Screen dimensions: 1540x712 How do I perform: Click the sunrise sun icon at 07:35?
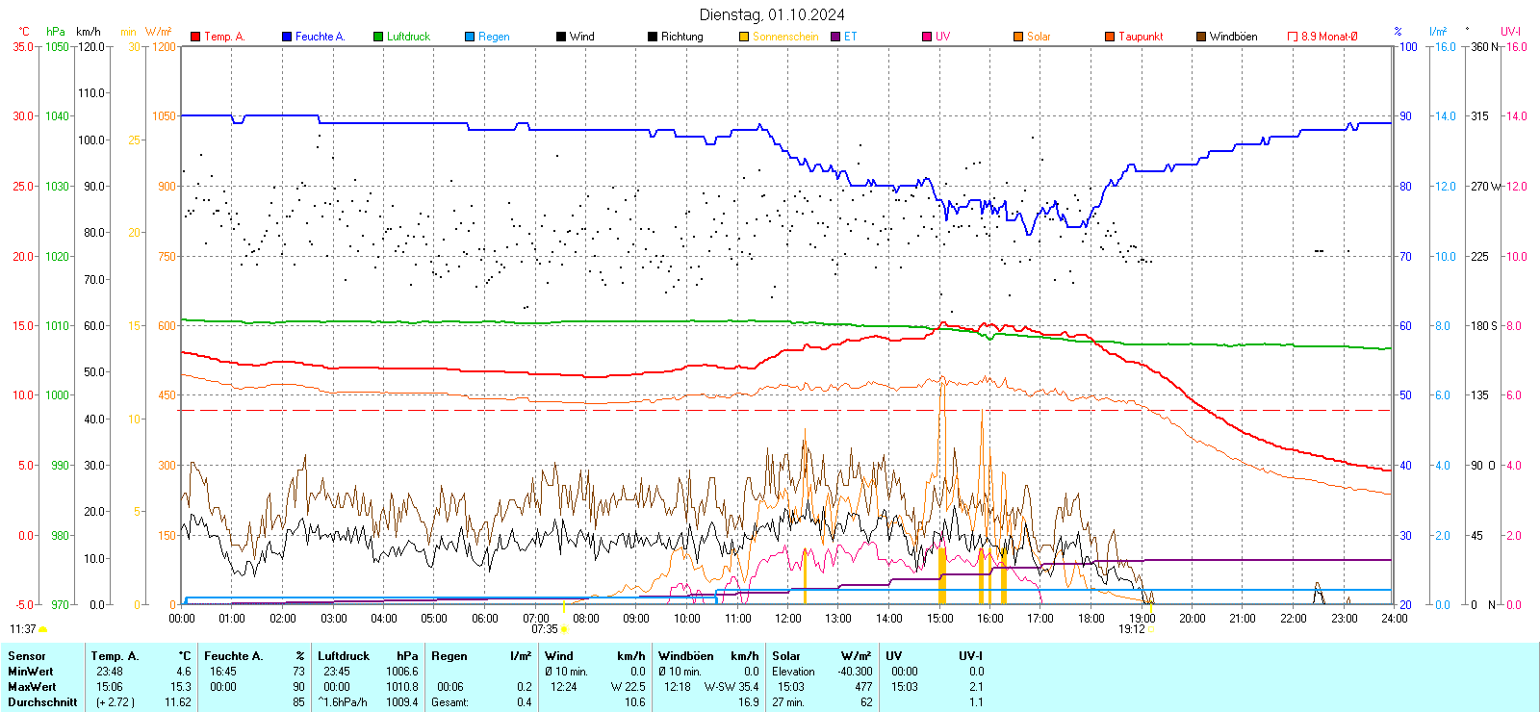point(564,629)
